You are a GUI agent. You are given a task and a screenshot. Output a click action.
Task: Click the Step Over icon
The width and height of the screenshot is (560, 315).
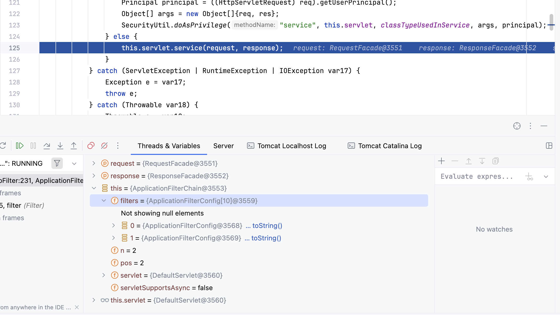[x=47, y=146]
